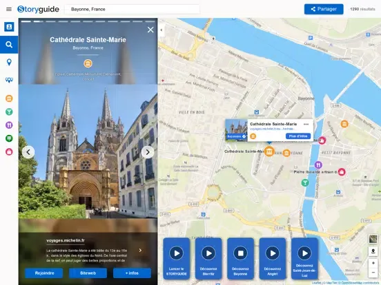Screen dimensions: 381x285
Task: Jump to the second story progress segment
Action: click(39, 21)
